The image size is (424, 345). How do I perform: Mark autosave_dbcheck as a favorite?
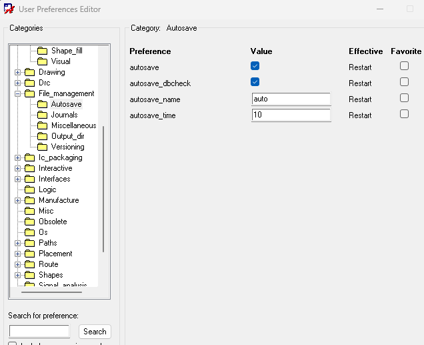(404, 81)
